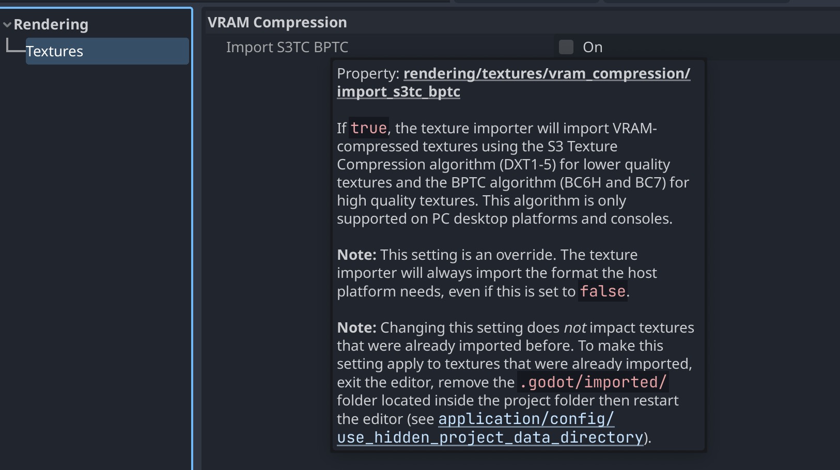The width and height of the screenshot is (840, 470).
Task: Open the import_s3tc_bptc property link
Action: tap(546, 73)
